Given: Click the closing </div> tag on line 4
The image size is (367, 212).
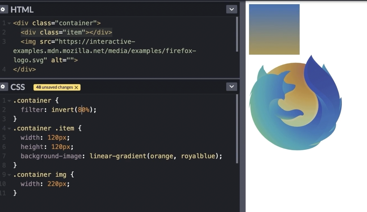Looking at the screenshot, I should tap(24, 69).
